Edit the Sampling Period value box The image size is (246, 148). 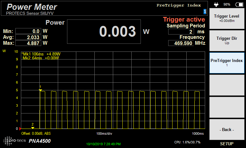(x=181, y=32)
